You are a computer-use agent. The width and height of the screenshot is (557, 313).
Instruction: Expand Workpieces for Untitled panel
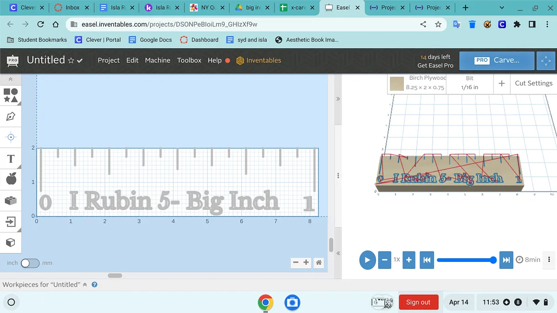pyautogui.click(x=84, y=284)
